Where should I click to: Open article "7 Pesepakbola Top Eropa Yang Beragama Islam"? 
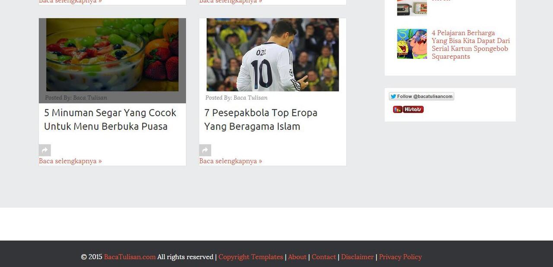coord(261,119)
